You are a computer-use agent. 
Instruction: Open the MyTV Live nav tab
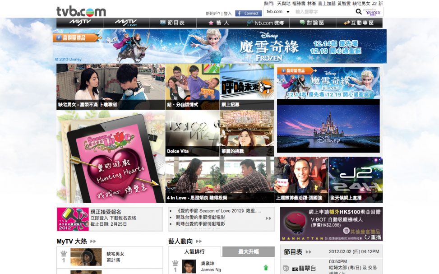pos(126,23)
